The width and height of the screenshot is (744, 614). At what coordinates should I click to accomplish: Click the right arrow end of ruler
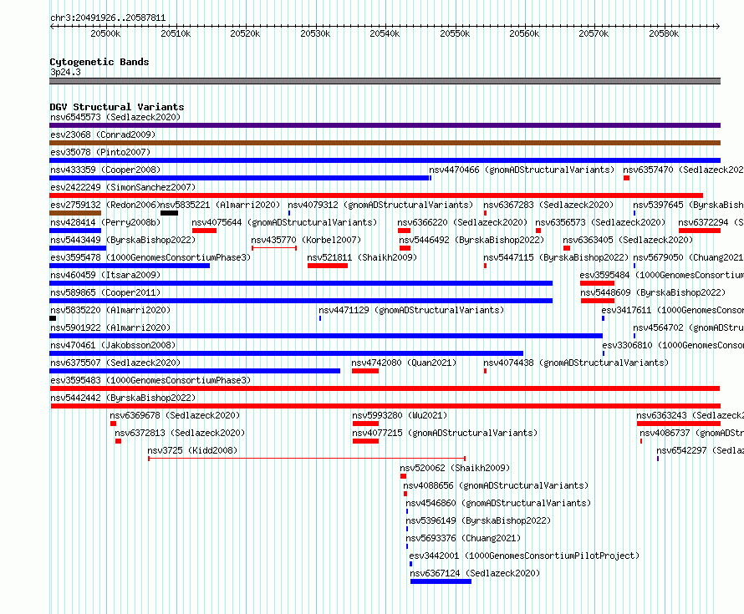(718, 26)
